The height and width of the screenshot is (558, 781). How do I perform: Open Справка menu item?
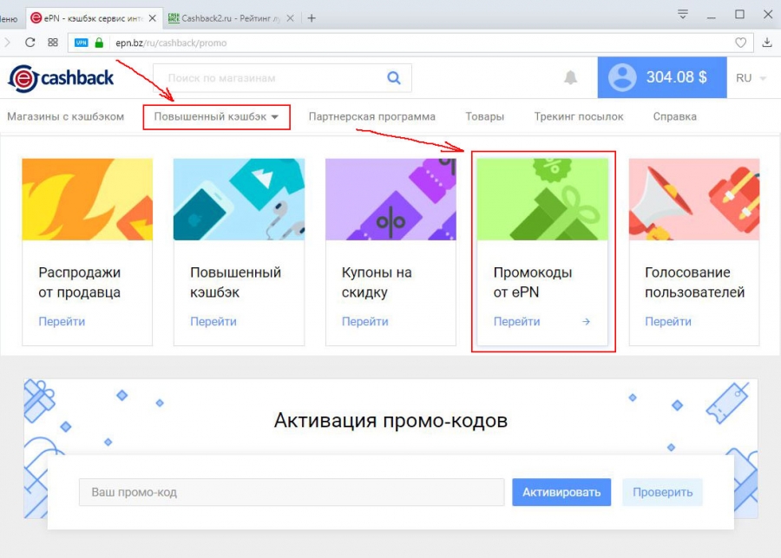click(675, 116)
